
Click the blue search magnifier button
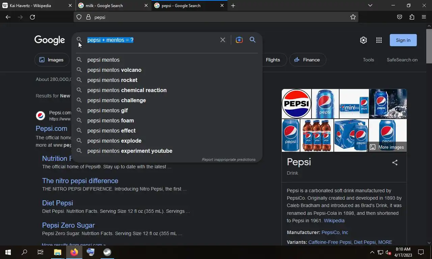[x=252, y=40]
